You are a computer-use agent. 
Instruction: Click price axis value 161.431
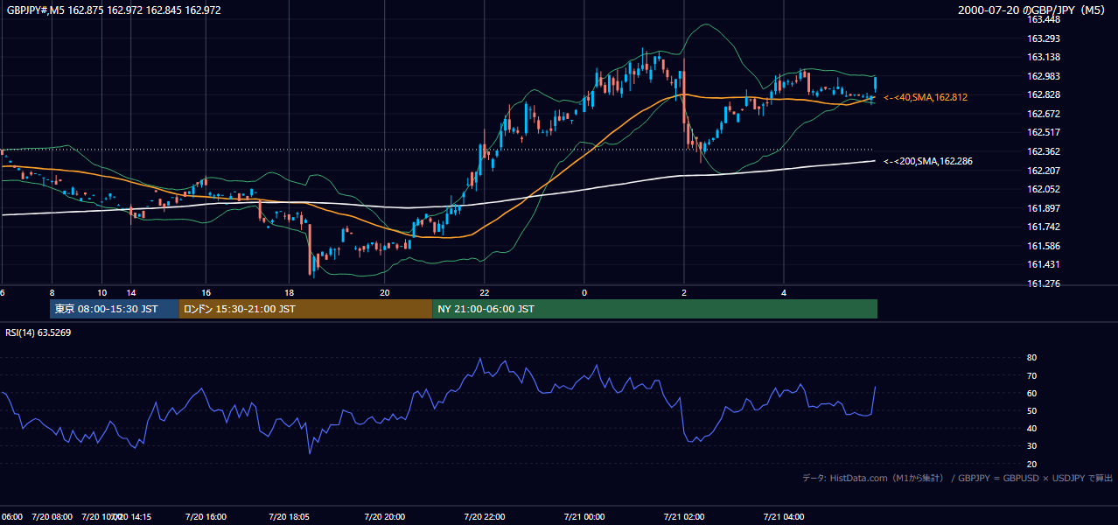coord(1044,264)
